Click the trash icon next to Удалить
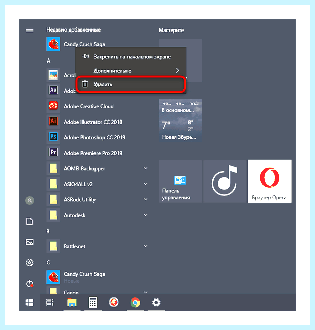This screenshot has height=330, width=315. [x=85, y=84]
